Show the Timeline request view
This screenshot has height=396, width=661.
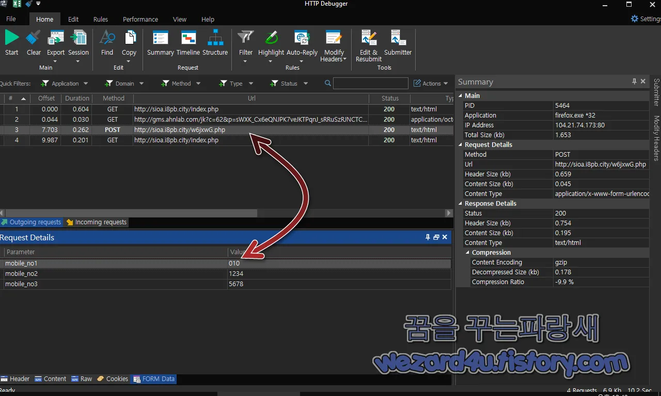pyautogui.click(x=188, y=43)
